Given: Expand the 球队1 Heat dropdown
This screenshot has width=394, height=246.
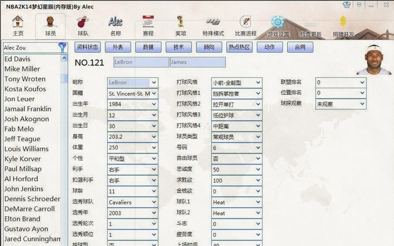Looking at the screenshot, I should pyautogui.click(x=258, y=202).
